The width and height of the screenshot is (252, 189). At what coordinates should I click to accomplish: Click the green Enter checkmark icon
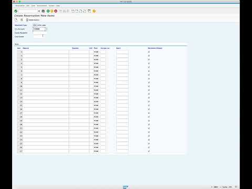16,11
